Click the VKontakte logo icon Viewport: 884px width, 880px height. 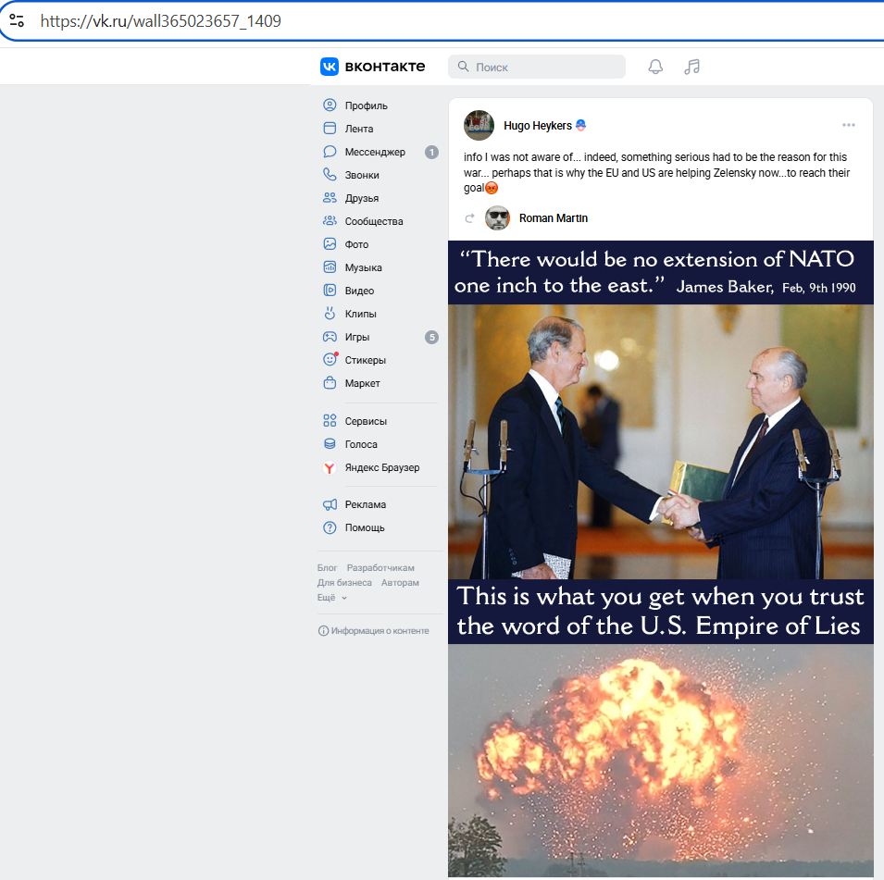(x=330, y=67)
